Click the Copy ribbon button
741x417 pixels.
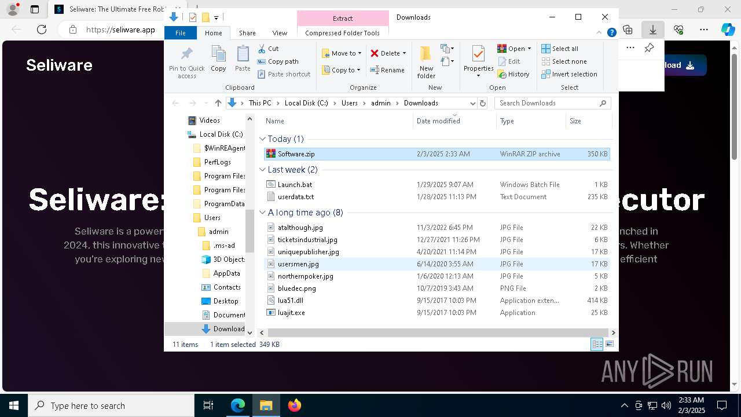tap(218, 60)
